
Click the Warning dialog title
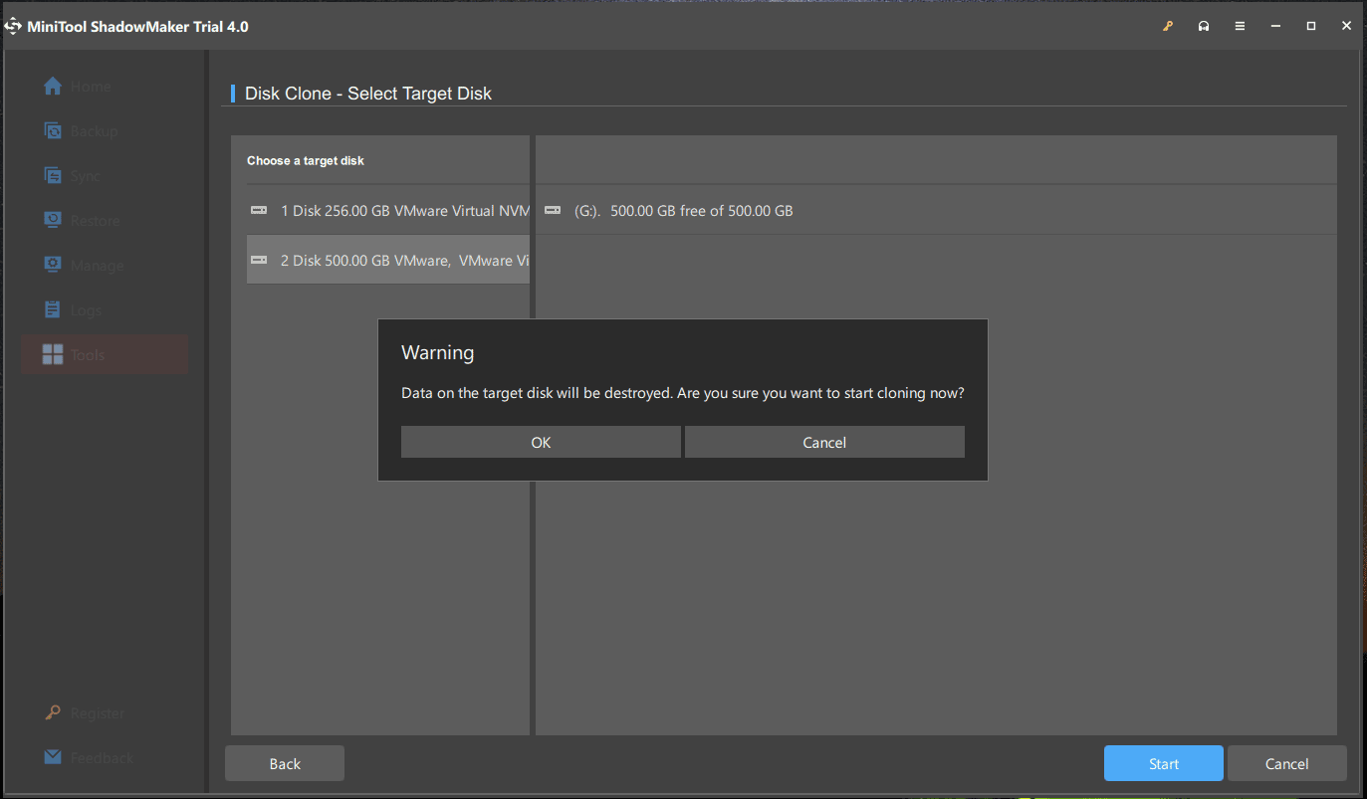[437, 352]
